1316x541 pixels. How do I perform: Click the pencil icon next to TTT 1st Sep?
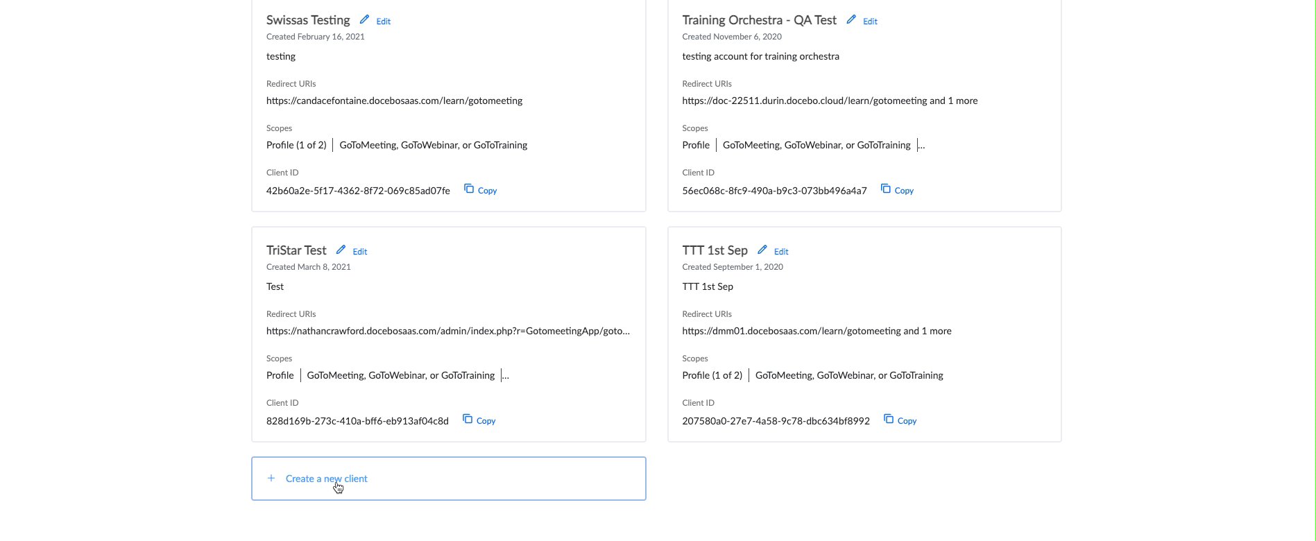[762, 249]
